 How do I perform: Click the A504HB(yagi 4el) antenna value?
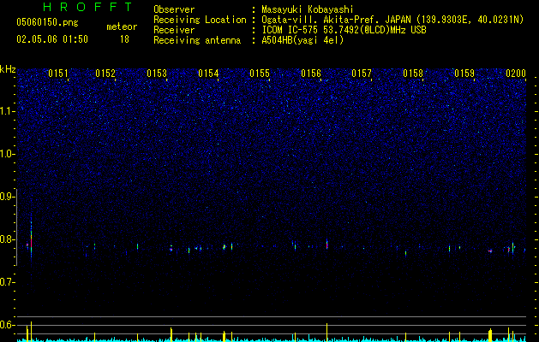[x=302, y=40]
